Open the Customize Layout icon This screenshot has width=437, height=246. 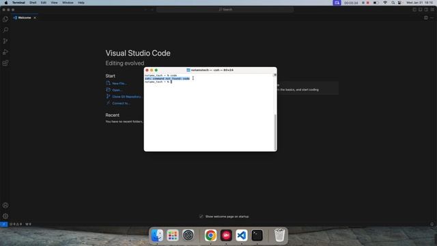[x=432, y=10]
